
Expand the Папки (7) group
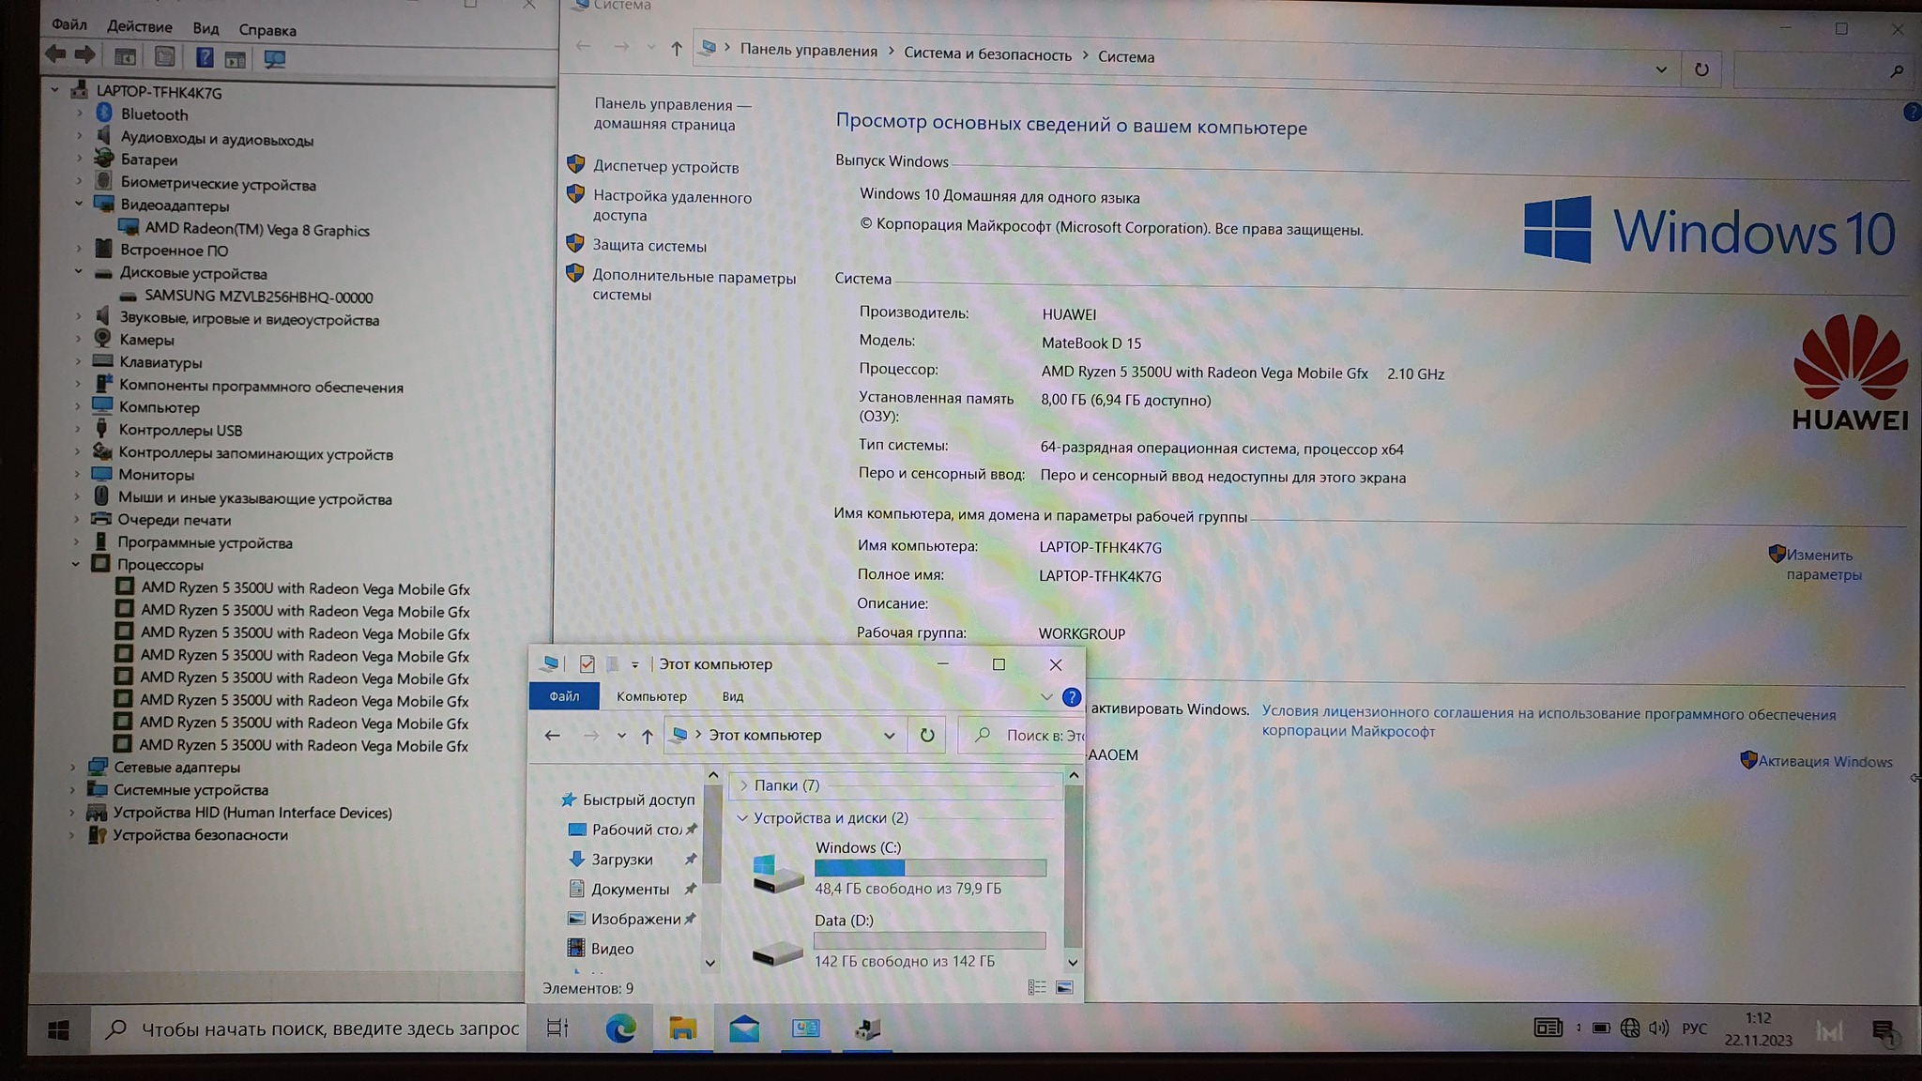pyautogui.click(x=743, y=785)
